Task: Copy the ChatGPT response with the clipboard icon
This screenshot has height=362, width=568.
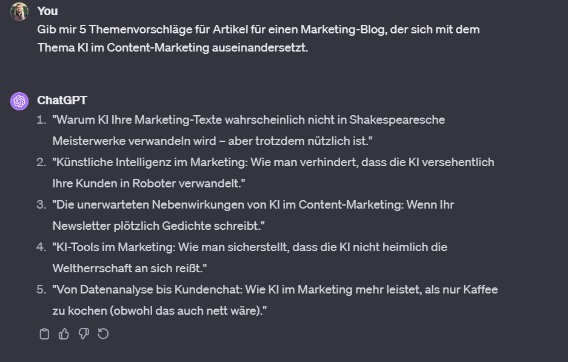Action: coord(44,334)
